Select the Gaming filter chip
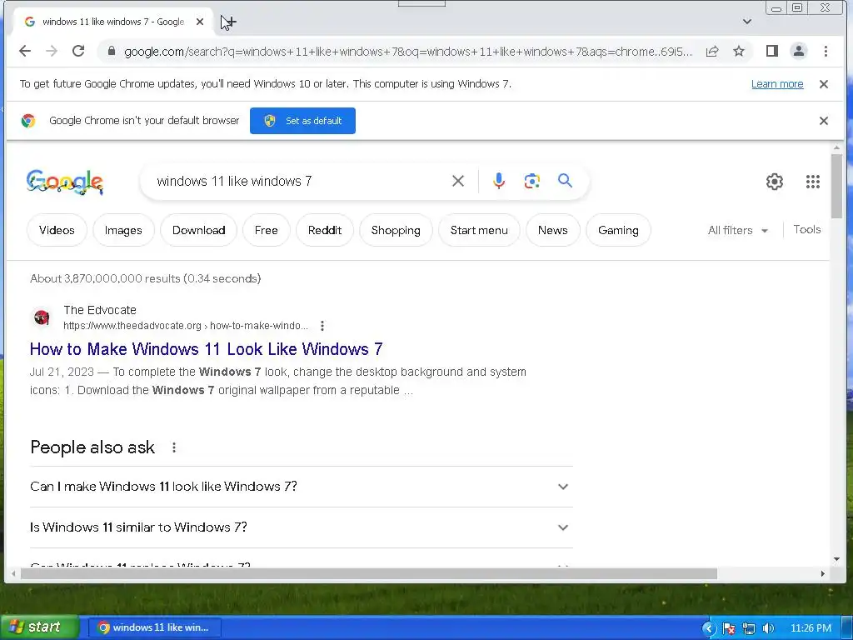This screenshot has width=853, height=640. 618,230
